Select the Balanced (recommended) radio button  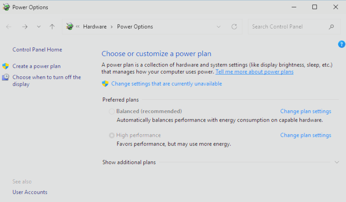point(112,112)
